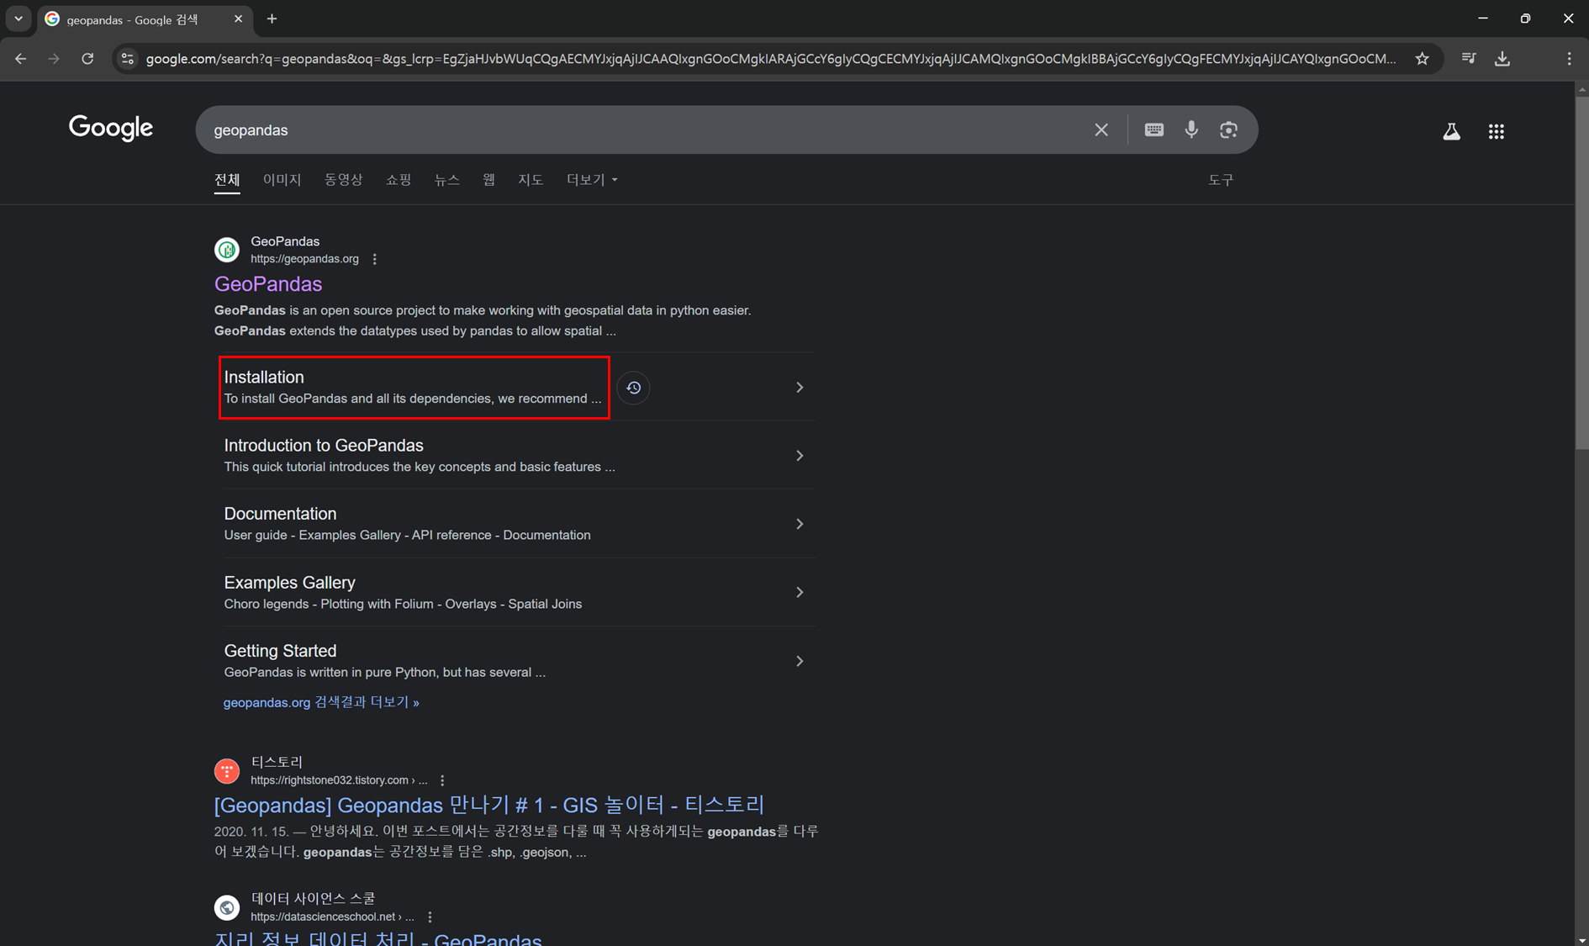Click the datascienceschool.net result favicon

[x=227, y=907]
